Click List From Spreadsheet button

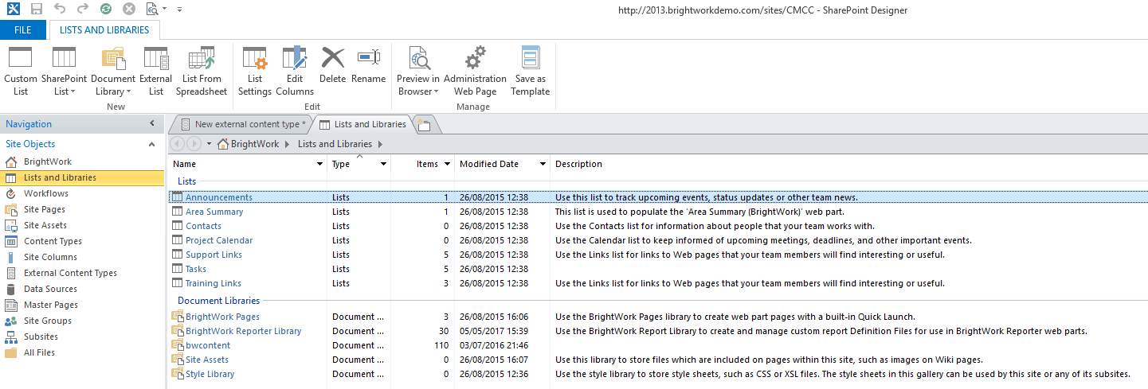(x=202, y=72)
